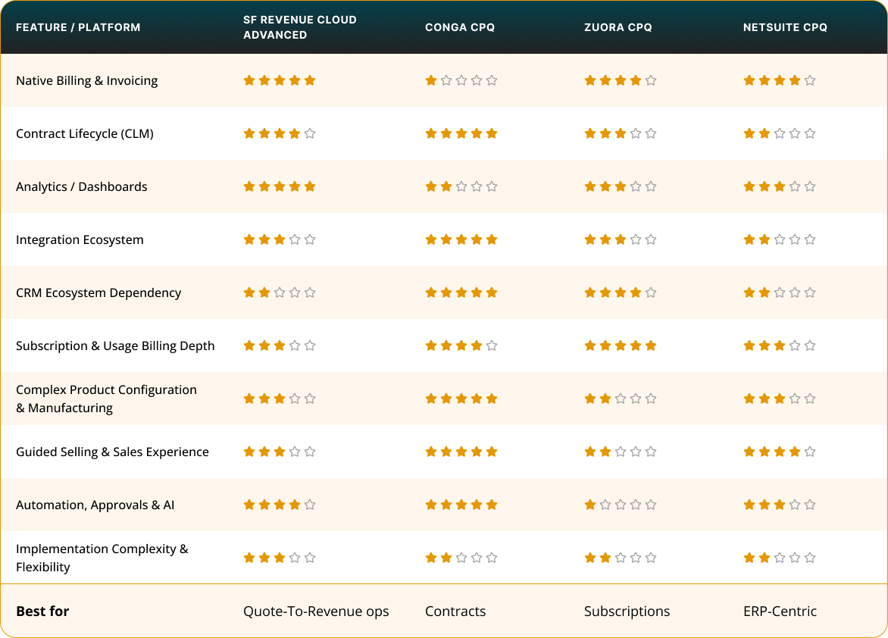Click Conga CPQ's Implementation Complexity star rating
The image size is (888, 638).
[461, 558]
